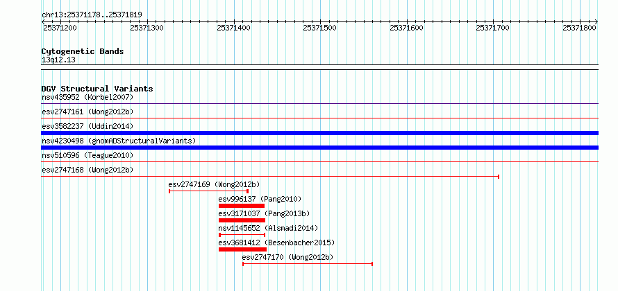Click the 25371400 ruler position

(x=234, y=28)
